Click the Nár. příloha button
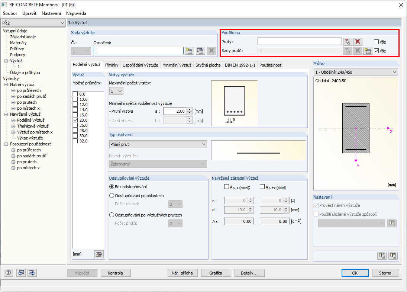This screenshot has height=292, width=407. (182, 273)
